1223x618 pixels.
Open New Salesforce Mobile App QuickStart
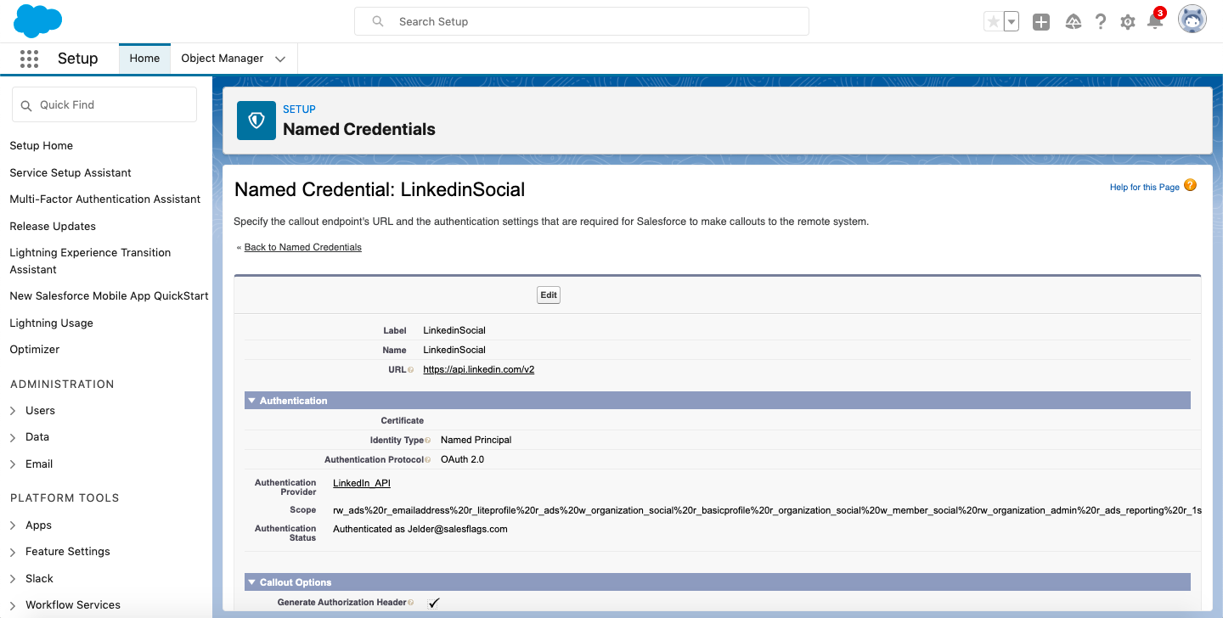click(110, 296)
